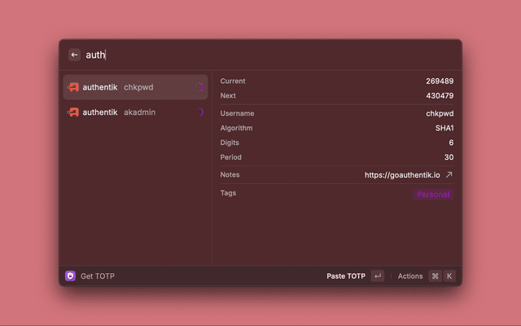Image resolution: width=521 pixels, height=326 pixels.
Task: Click the Get TOTP extension icon
Action: click(x=71, y=276)
